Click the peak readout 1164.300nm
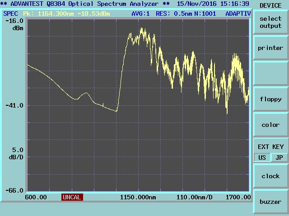Image resolution: width=289 pixels, height=216 pixels. [56, 13]
